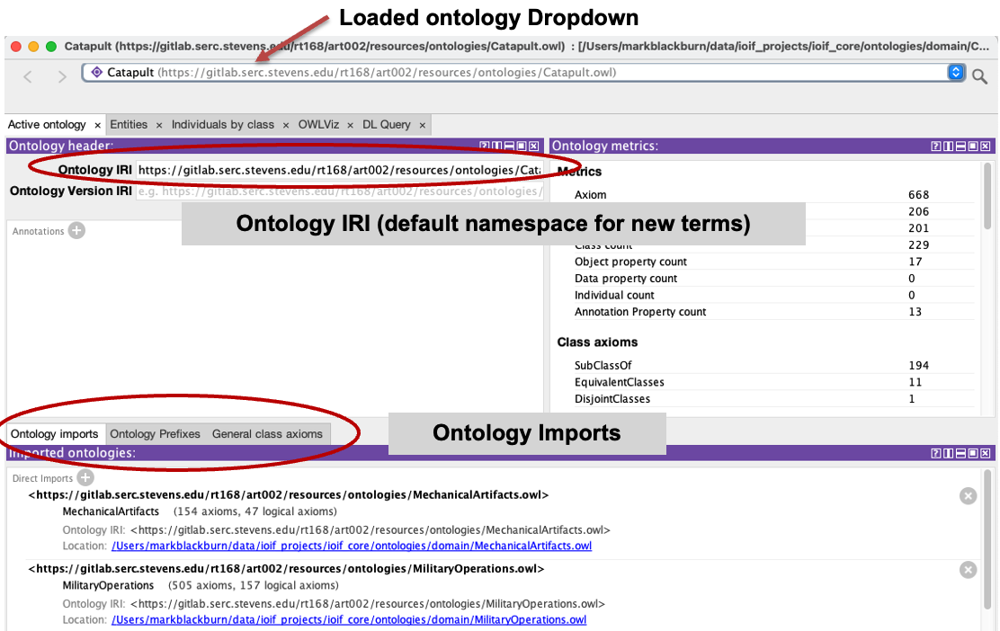Remove the MechanicalArtifacts import

[968, 496]
